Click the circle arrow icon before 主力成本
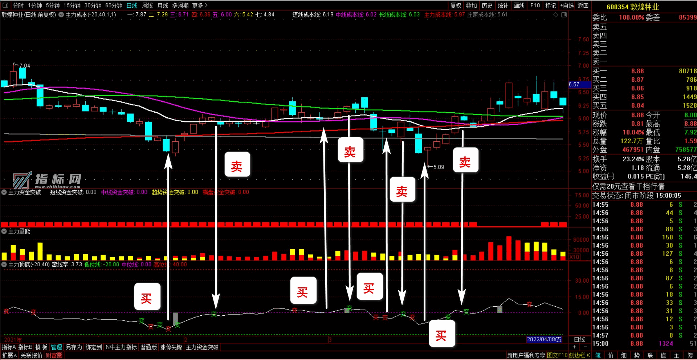 click(x=61, y=15)
